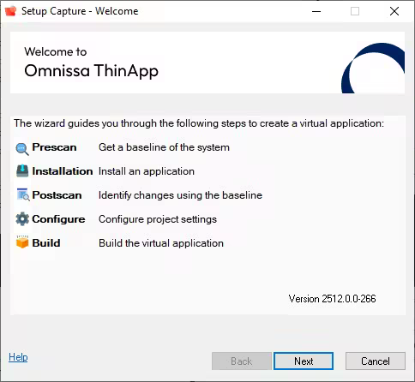Proceed with the Next button
The width and height of the screenshot is (415, 382).
click(x=304, y=361)
